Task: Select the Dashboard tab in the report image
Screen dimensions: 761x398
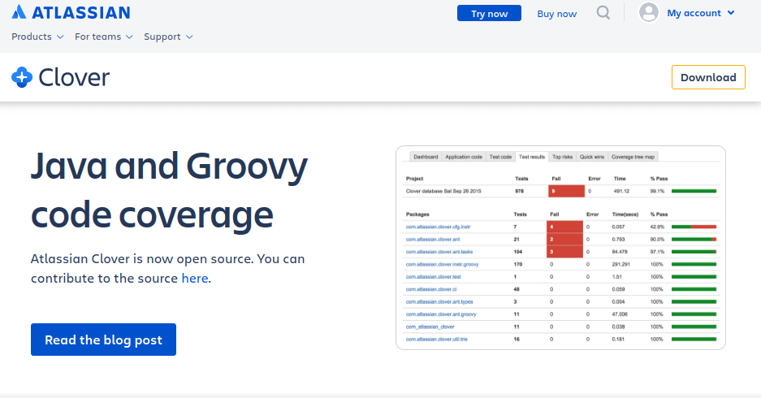Action: tap(426, 157)
